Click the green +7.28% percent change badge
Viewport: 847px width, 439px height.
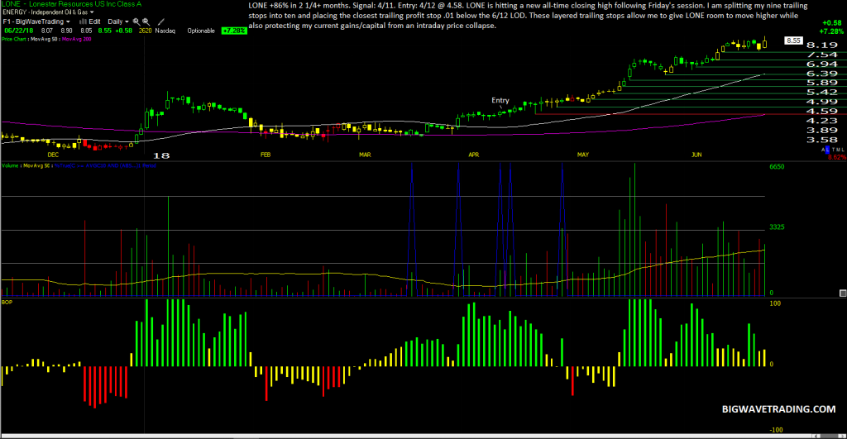(x=234, y=31)
